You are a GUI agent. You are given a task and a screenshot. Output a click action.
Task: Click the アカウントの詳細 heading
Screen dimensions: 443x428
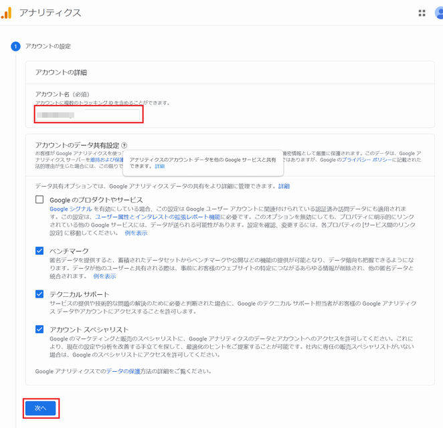click(x=61, y=72)
